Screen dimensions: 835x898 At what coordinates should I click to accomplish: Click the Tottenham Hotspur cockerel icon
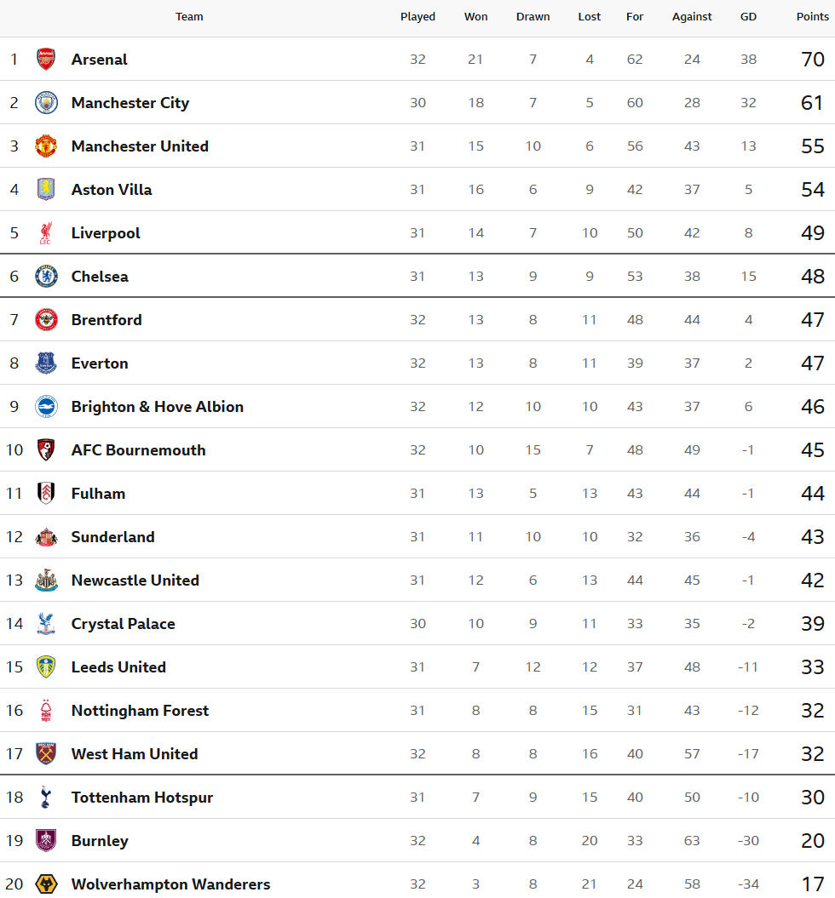[46, 798]
